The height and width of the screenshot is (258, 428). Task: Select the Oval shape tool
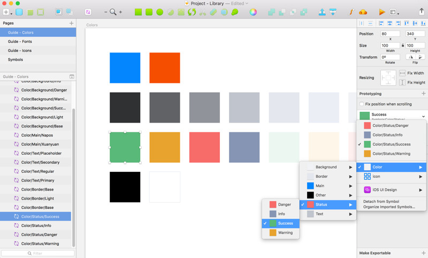coord(159,12)
